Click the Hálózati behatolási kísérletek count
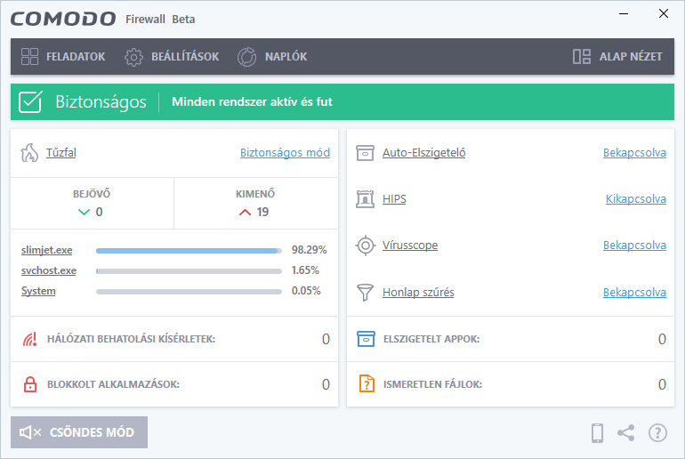The image size is (685, 459). 326,339
